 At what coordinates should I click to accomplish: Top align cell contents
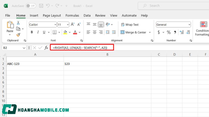pyautogui.click(x=88, y=24)
